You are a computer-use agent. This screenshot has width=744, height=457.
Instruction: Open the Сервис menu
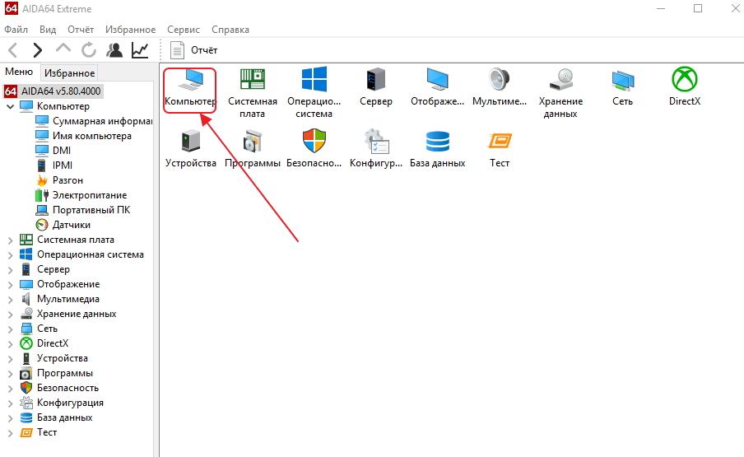click(184, 30)
